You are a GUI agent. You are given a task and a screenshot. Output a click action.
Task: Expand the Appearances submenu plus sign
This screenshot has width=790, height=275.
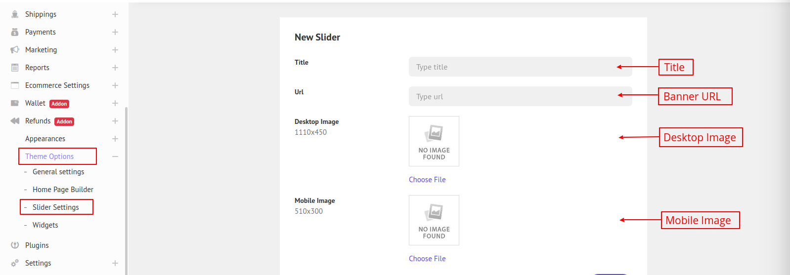pyautogui.click(x=115, y=139)
